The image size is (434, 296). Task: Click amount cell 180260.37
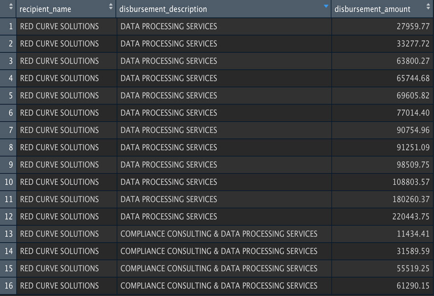tap(382, 199)
